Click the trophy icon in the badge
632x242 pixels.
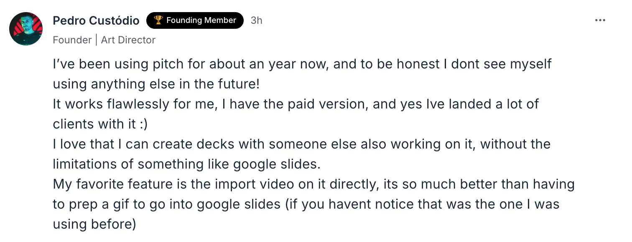click(x=158, y=20)
